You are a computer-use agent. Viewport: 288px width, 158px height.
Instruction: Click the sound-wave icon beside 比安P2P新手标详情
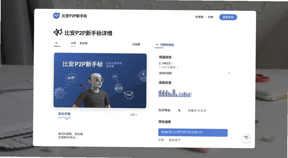click(x=58, y=32)
